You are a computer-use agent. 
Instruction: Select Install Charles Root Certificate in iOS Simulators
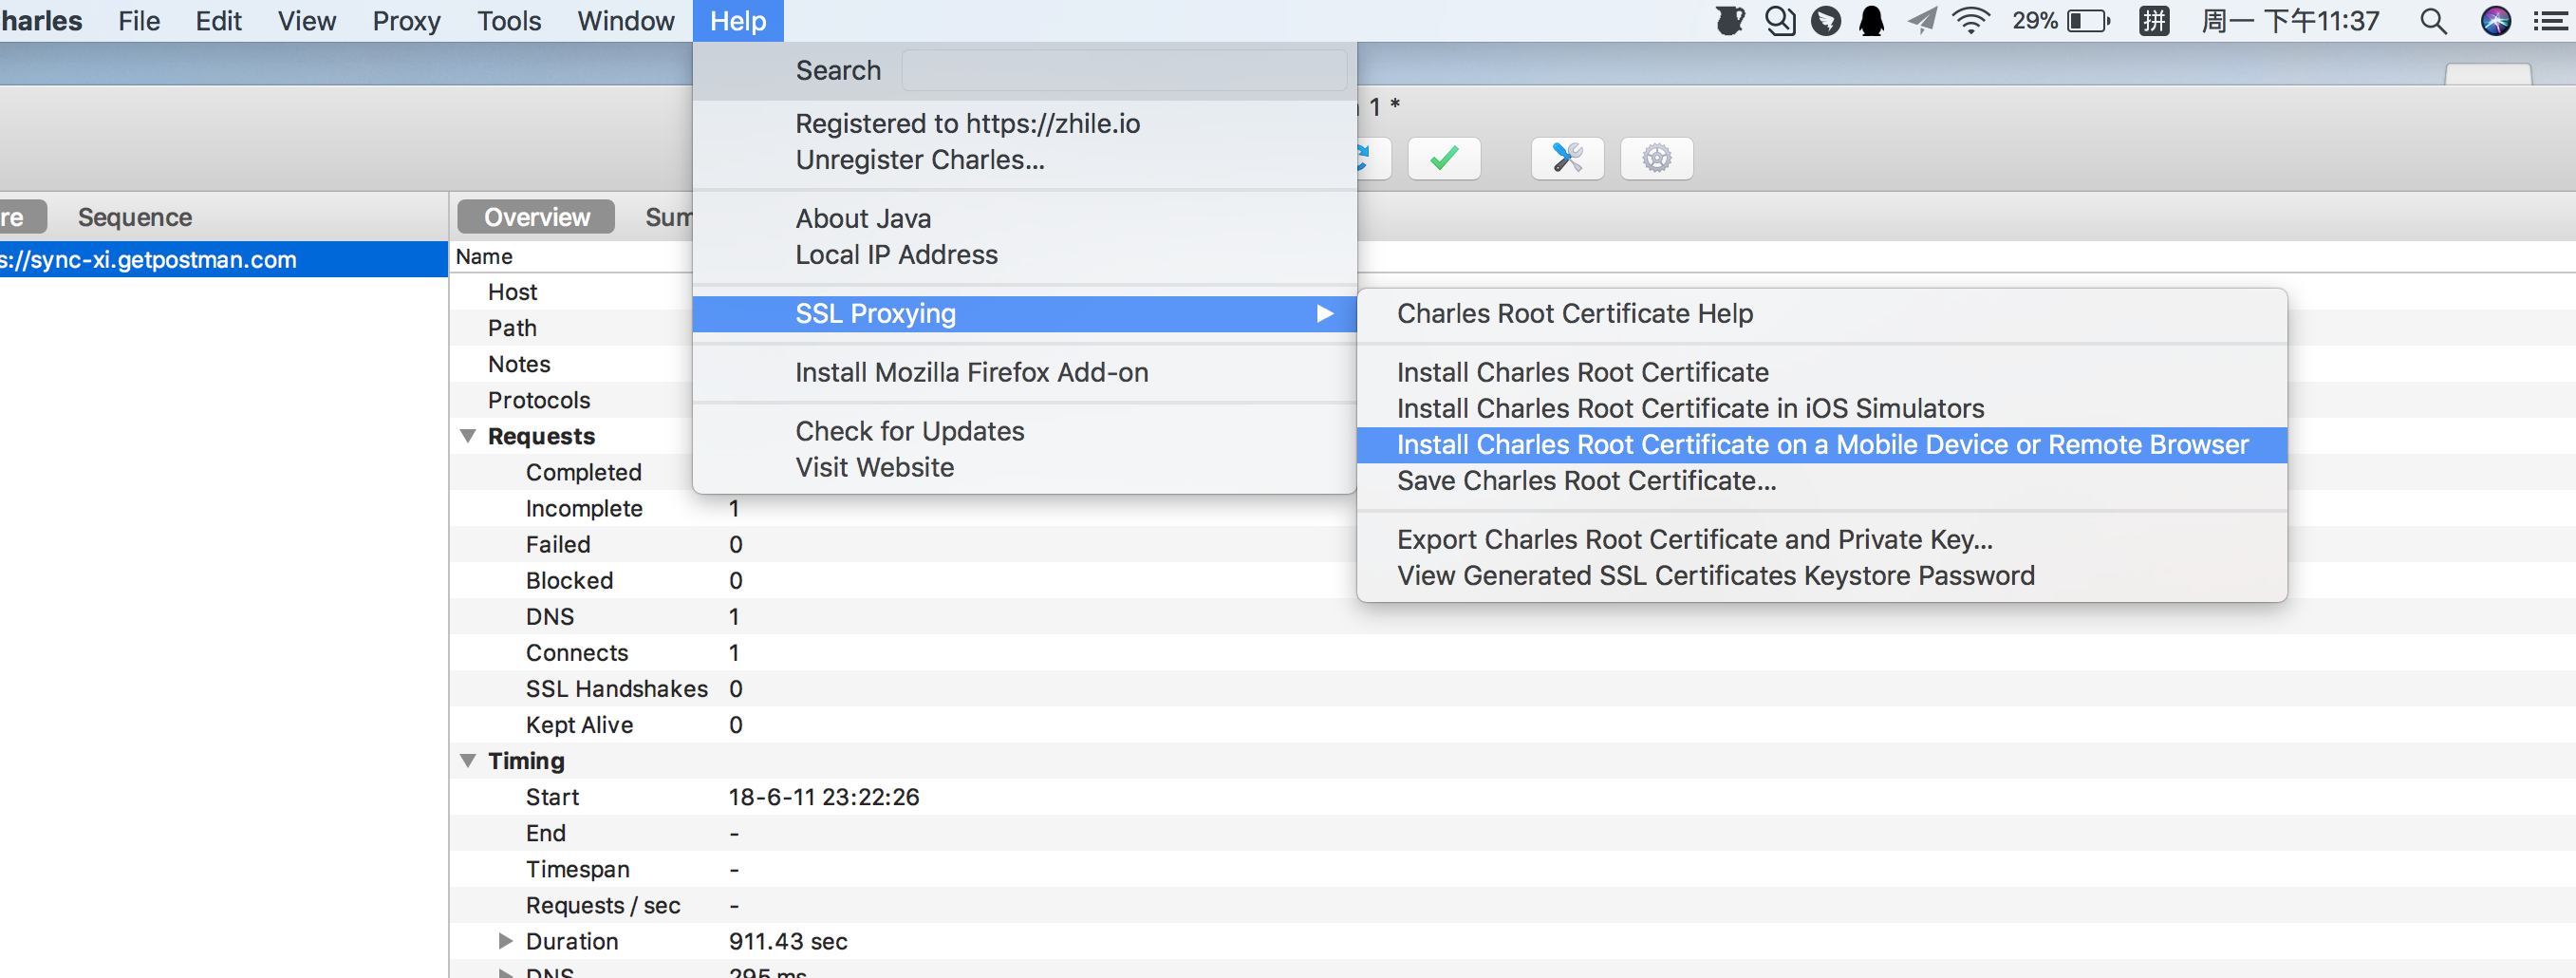click(x=1821, y=409)
